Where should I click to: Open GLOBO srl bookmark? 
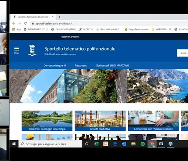point(86,29)
